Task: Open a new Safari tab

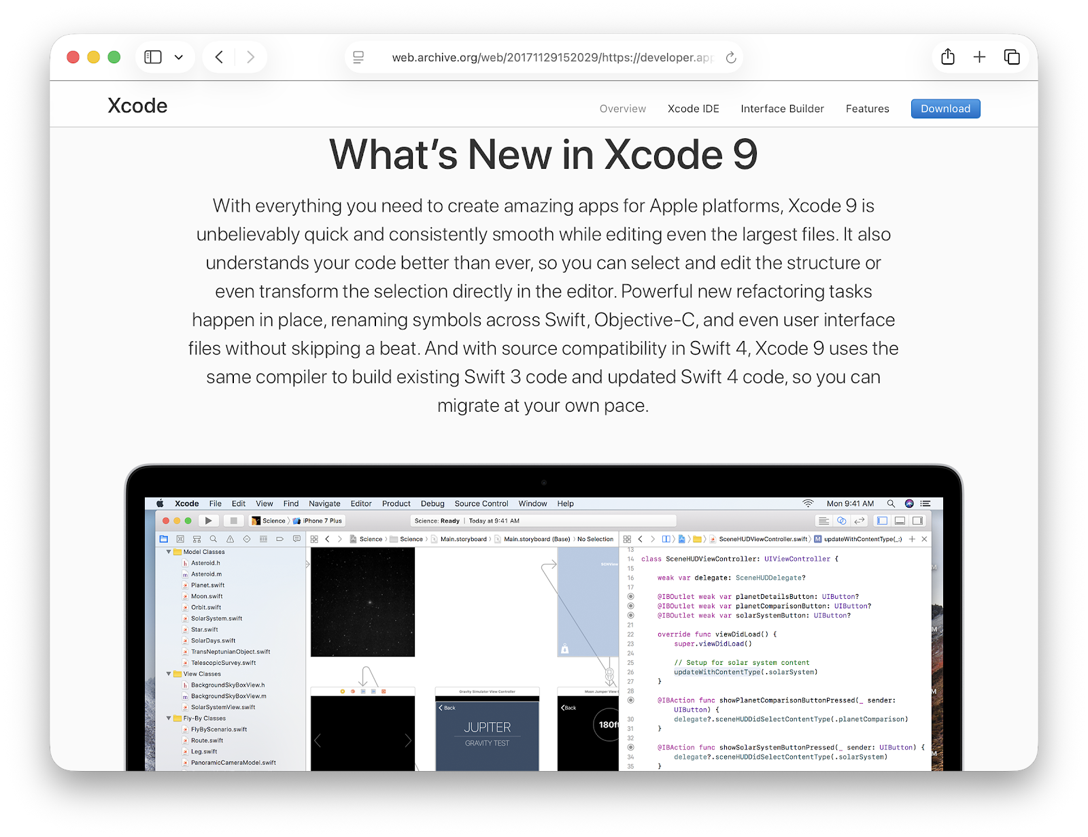Action: [x=979, y=57]
